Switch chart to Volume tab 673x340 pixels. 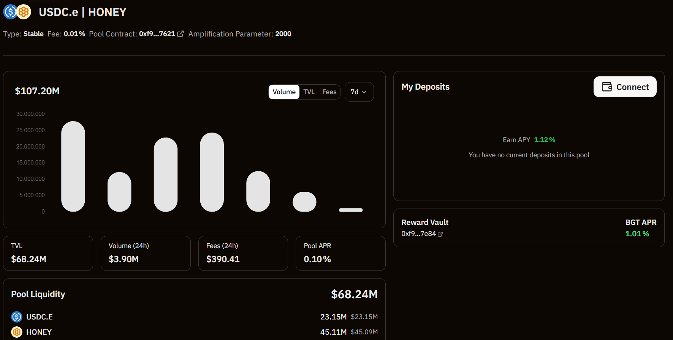(x=284, y=92)
